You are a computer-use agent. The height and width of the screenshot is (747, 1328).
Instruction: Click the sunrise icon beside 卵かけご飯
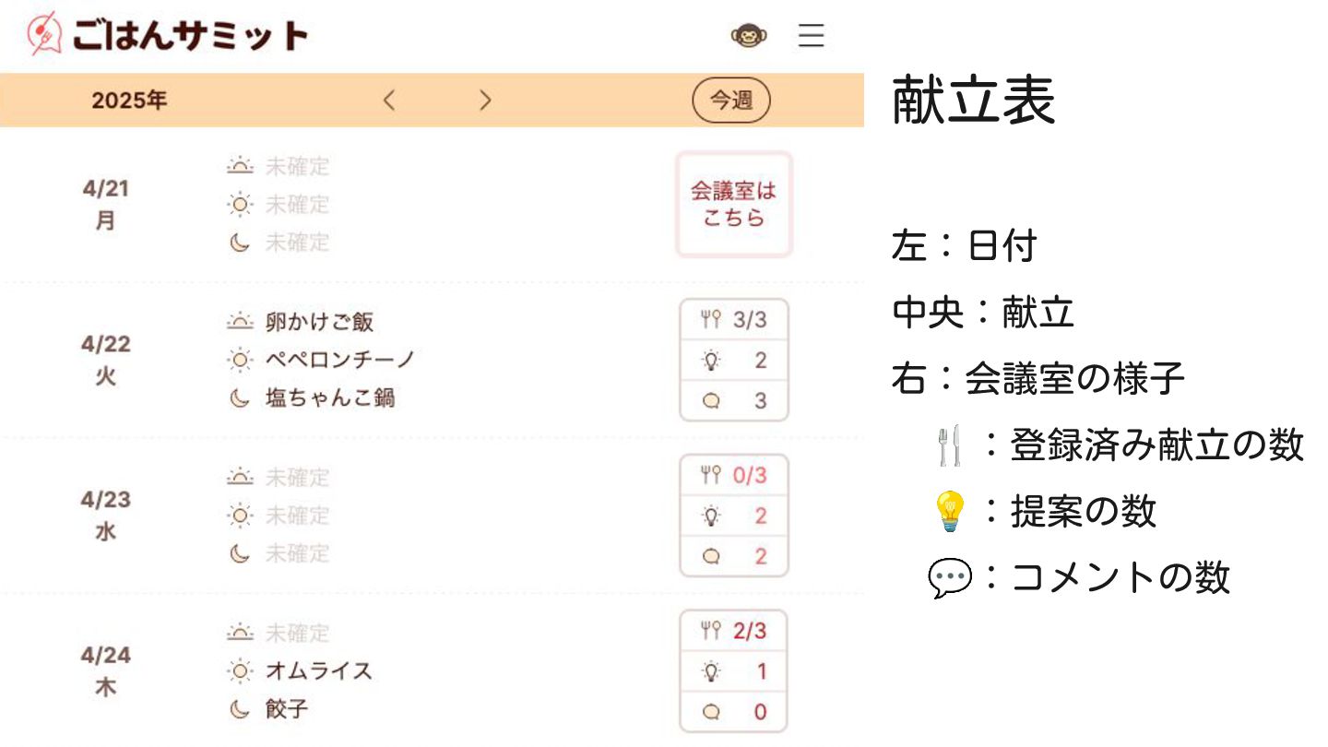pyautogui.click(x=240, y=322)
